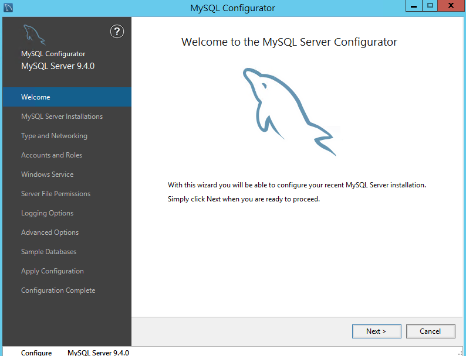466x356 pixels.
Task: Click the 'MySQL Server 9.4.0' sidebar heading
Action: [58, 66]
